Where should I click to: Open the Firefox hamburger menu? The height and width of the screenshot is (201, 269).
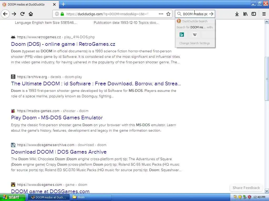pyautogui.click(x=264, y=14)
